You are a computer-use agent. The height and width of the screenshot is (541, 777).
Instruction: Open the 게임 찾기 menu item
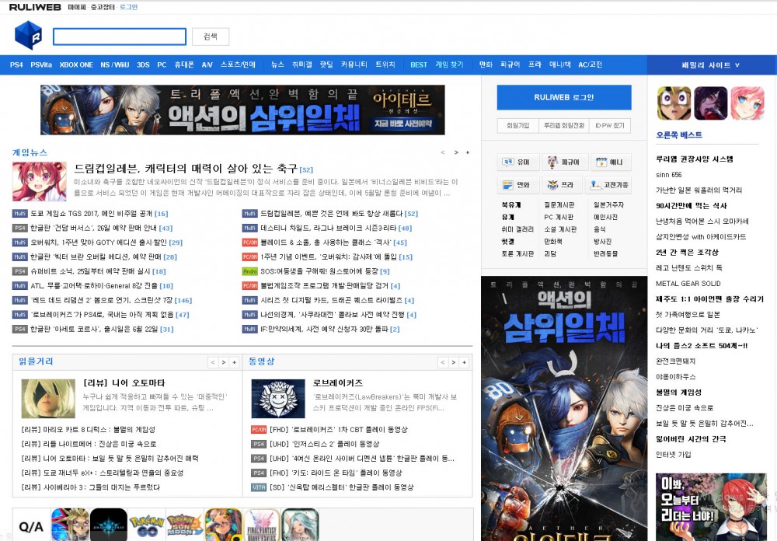pos(449,65)
